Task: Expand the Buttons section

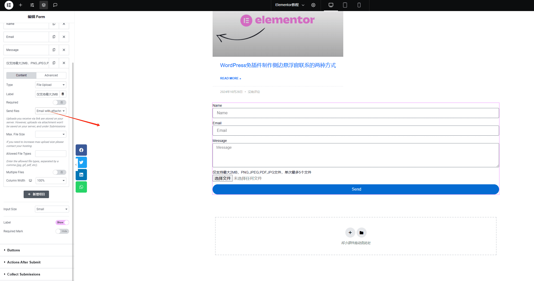Action: [x=37, y=250]
